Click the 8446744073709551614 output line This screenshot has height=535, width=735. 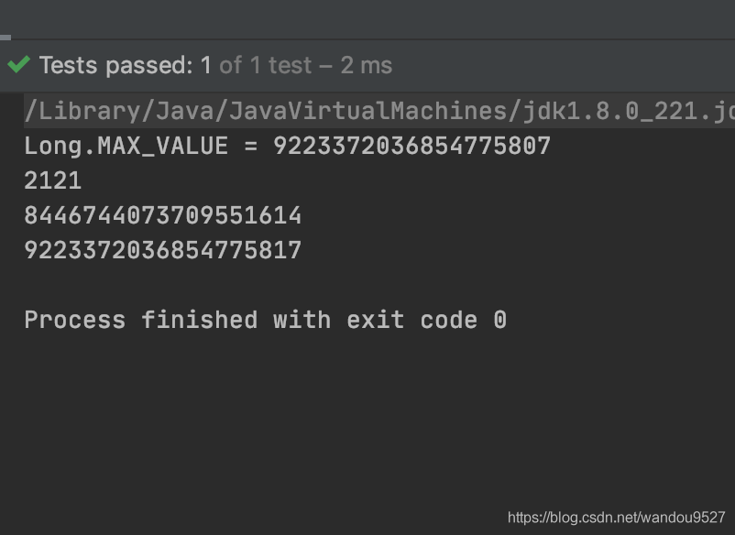(162, 215)
